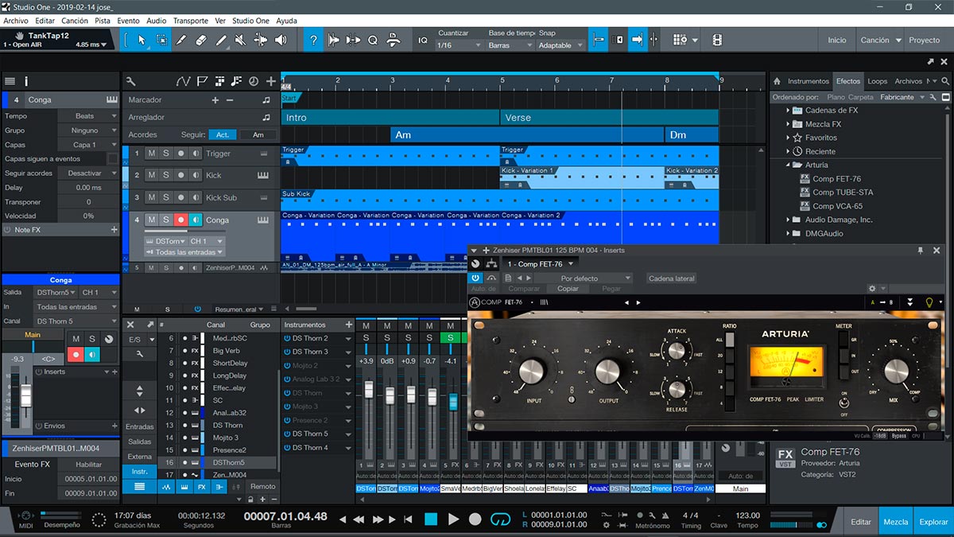Click the Stop transport button
The height and width of the screenshot is (537, 954).
click(431, 519)
